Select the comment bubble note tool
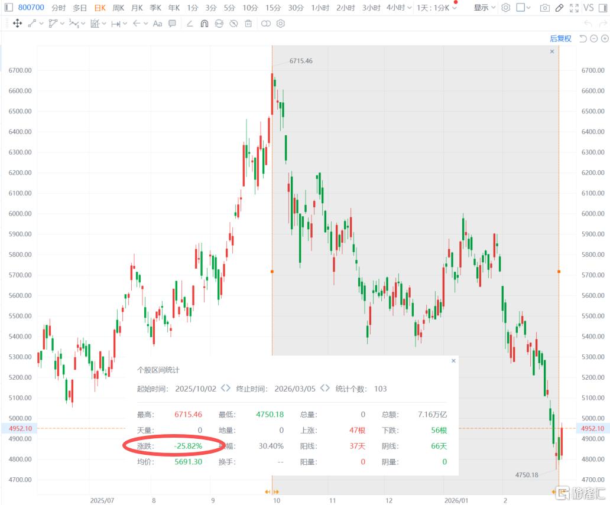The width and height of the screenshot is (610, 505). (172, 24)
